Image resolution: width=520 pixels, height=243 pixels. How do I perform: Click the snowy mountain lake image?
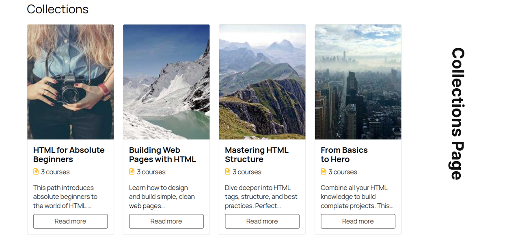pyautogui.click(x=166, y=82)
